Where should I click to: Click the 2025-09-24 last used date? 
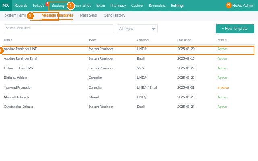186,107
